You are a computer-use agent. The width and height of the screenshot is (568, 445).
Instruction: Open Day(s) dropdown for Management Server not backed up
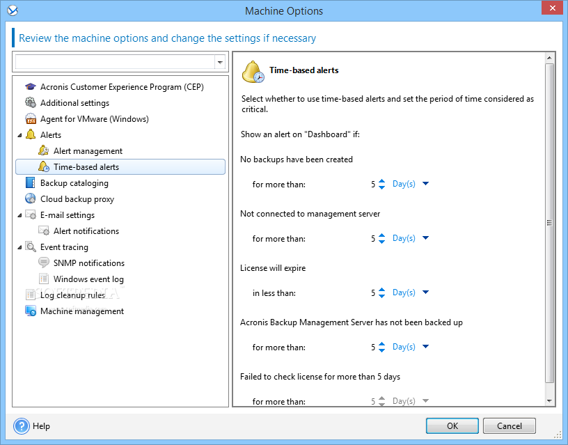[x=425, y=347]
